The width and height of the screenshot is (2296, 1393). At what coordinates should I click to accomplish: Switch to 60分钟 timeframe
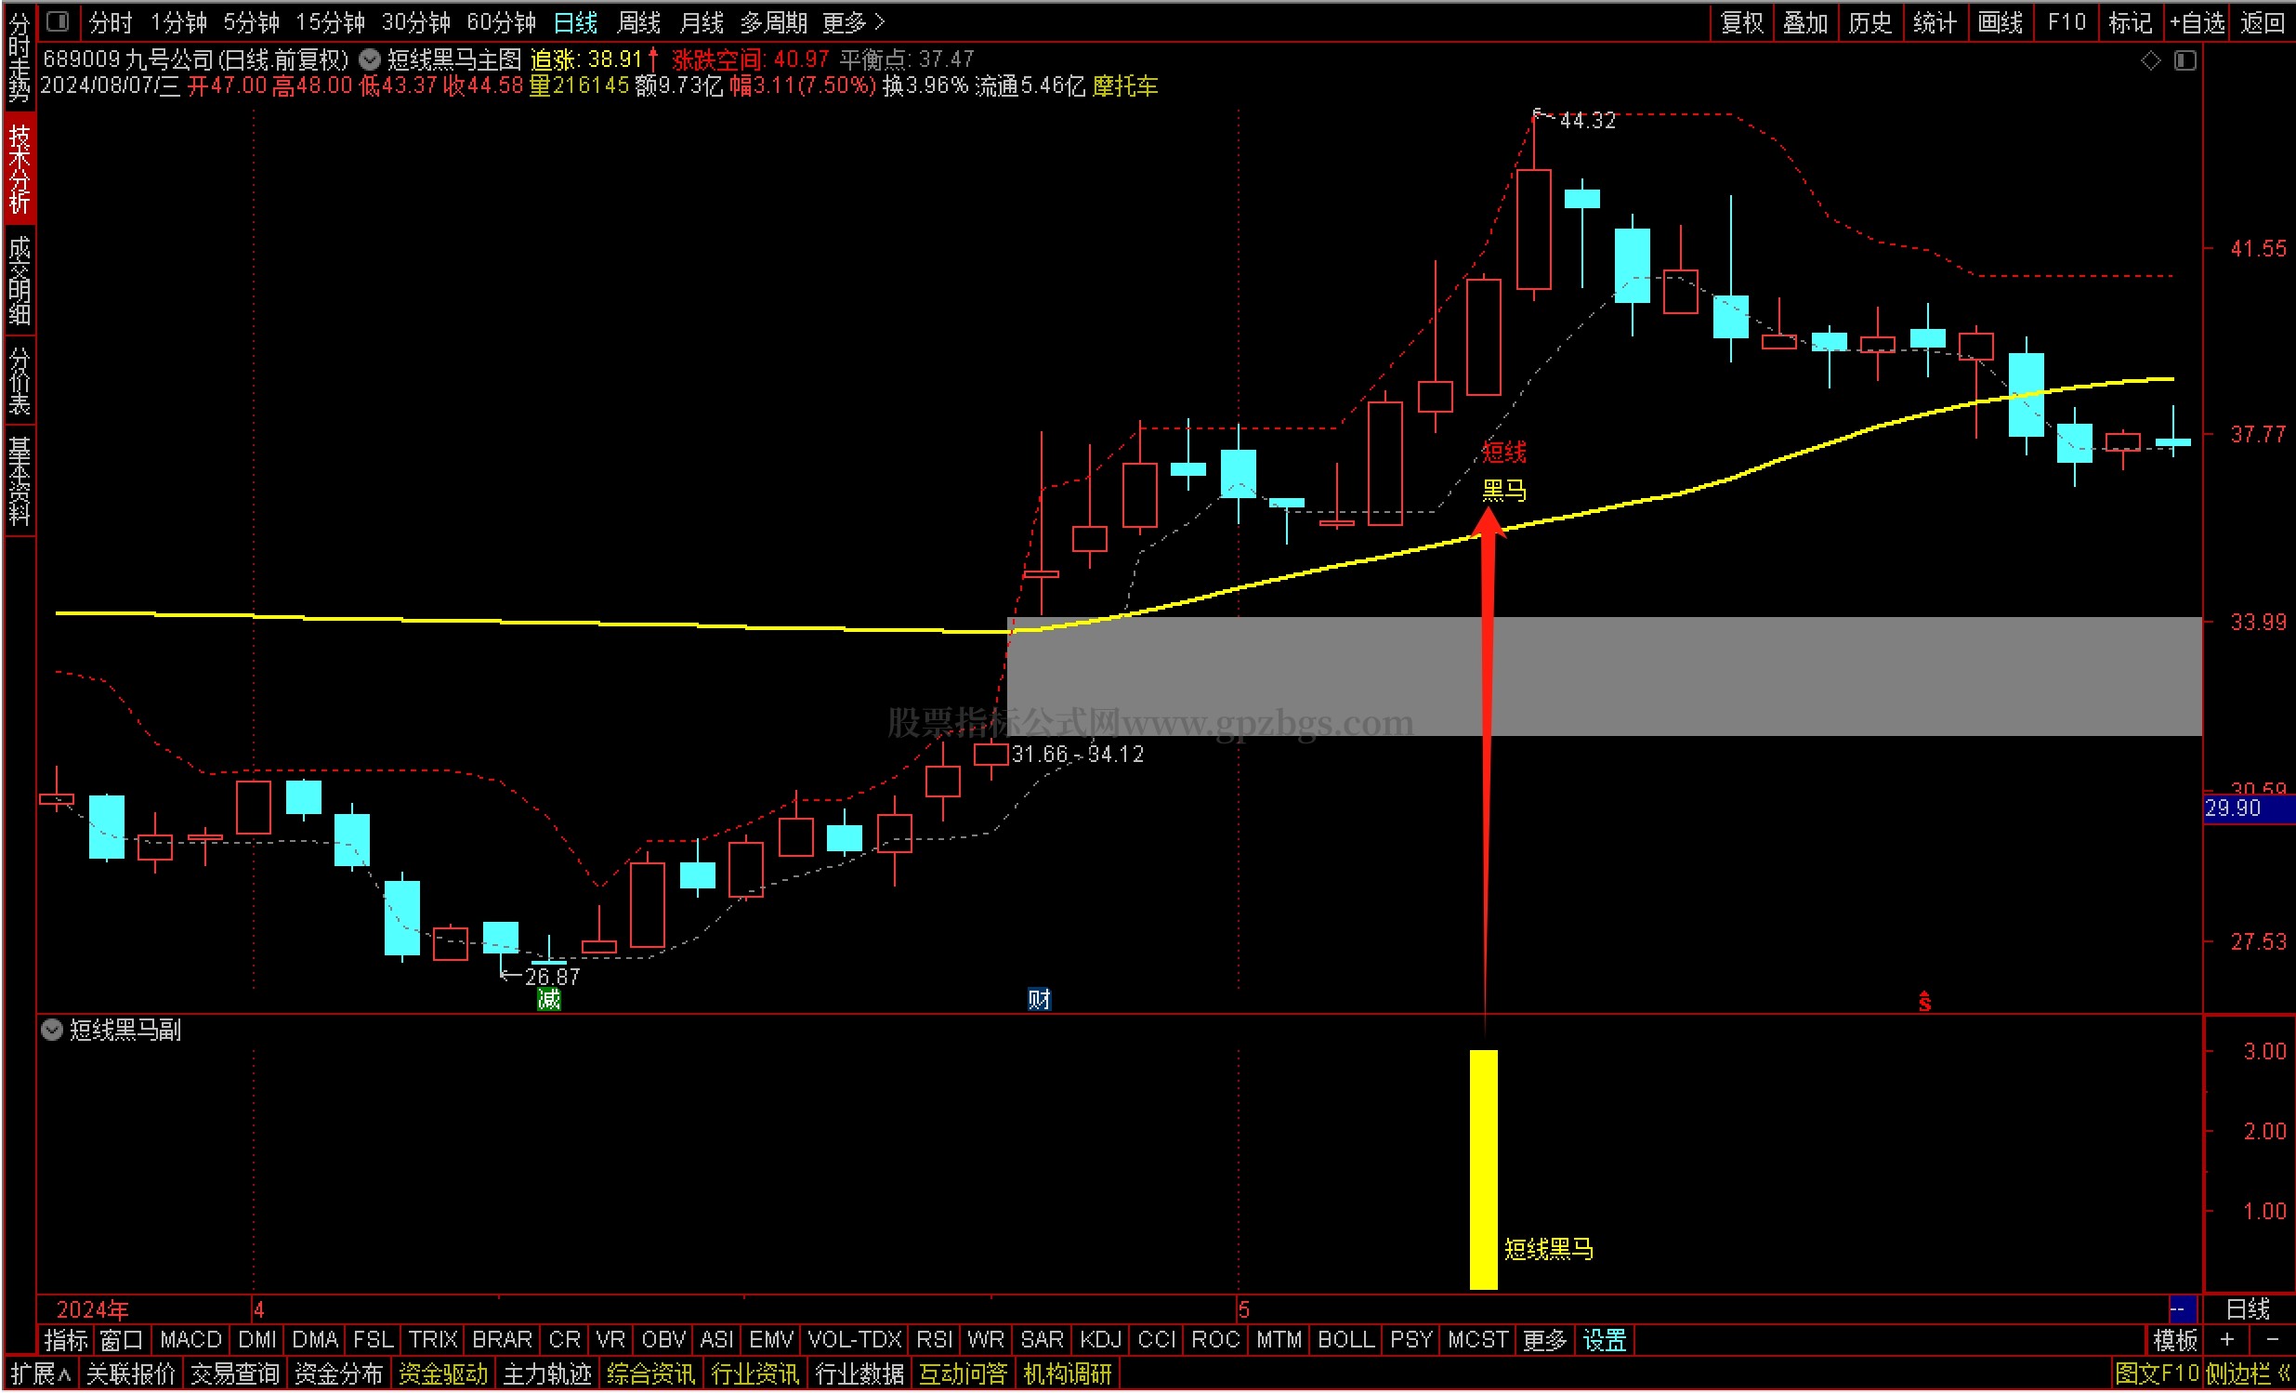(x=502, y=21)
